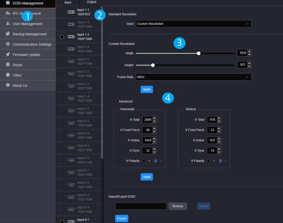Toggle the Advanced checkbox
Image resolution: width=283 pixels, height=223 pixels.
click(114, 102)
